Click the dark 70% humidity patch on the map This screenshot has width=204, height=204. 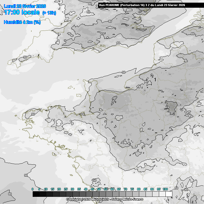click(172, 108)
